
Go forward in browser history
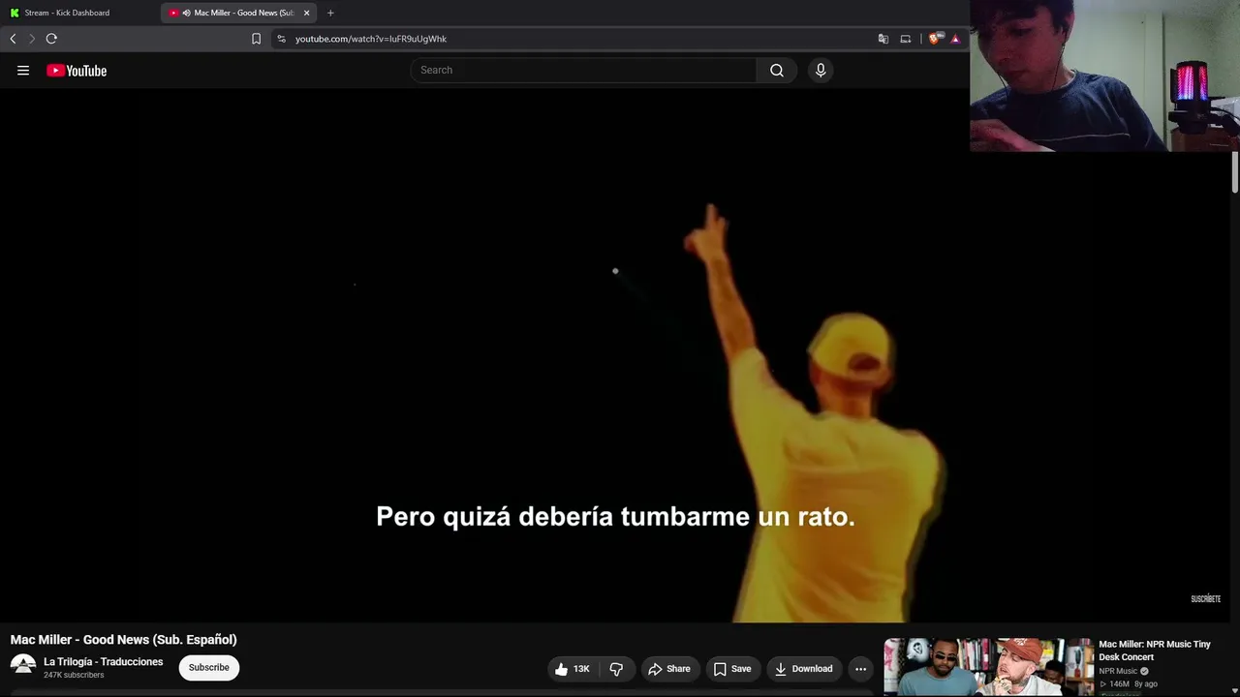[31, 39]
